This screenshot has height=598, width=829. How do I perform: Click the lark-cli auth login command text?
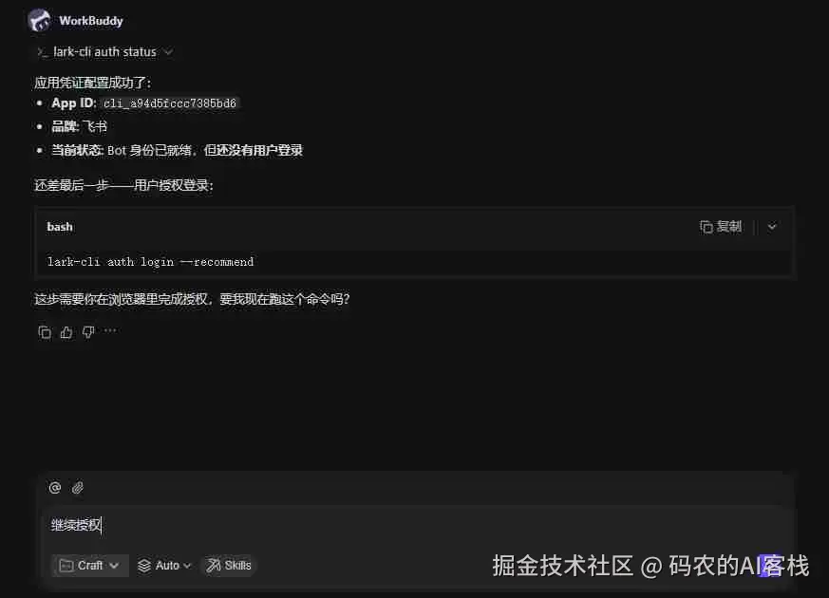click(x=151, y=261)
